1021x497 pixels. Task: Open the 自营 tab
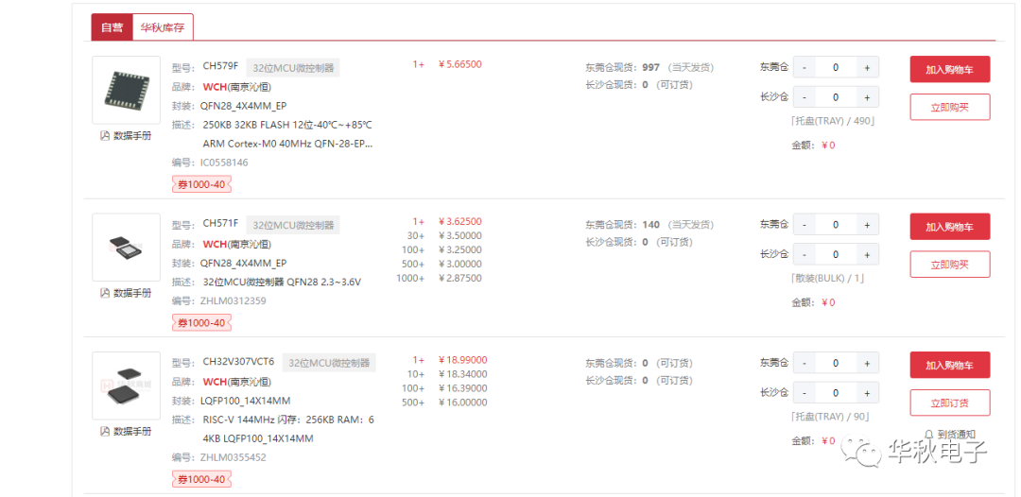pyautogui.click(x=112, y=27)
